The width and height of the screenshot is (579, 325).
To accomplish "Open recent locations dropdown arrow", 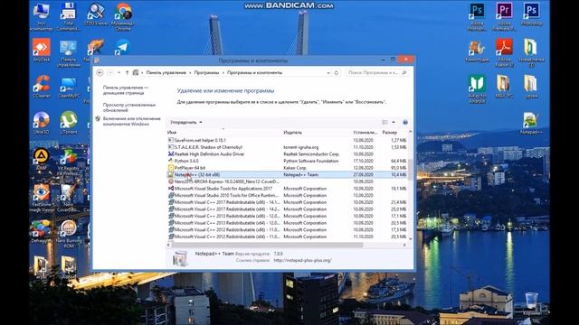I will pos(119,72).
